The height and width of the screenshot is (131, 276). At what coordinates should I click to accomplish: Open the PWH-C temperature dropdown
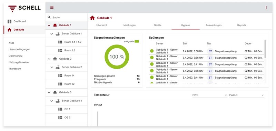click(x=247, y=95)
